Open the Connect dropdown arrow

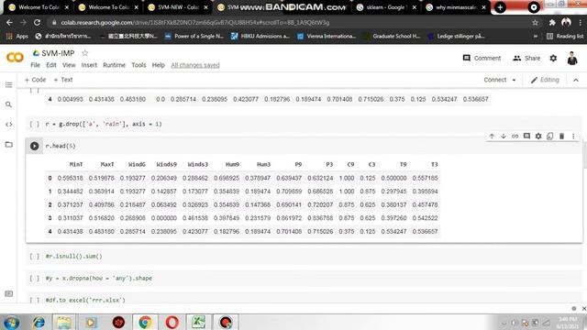(x=514, y=80)
